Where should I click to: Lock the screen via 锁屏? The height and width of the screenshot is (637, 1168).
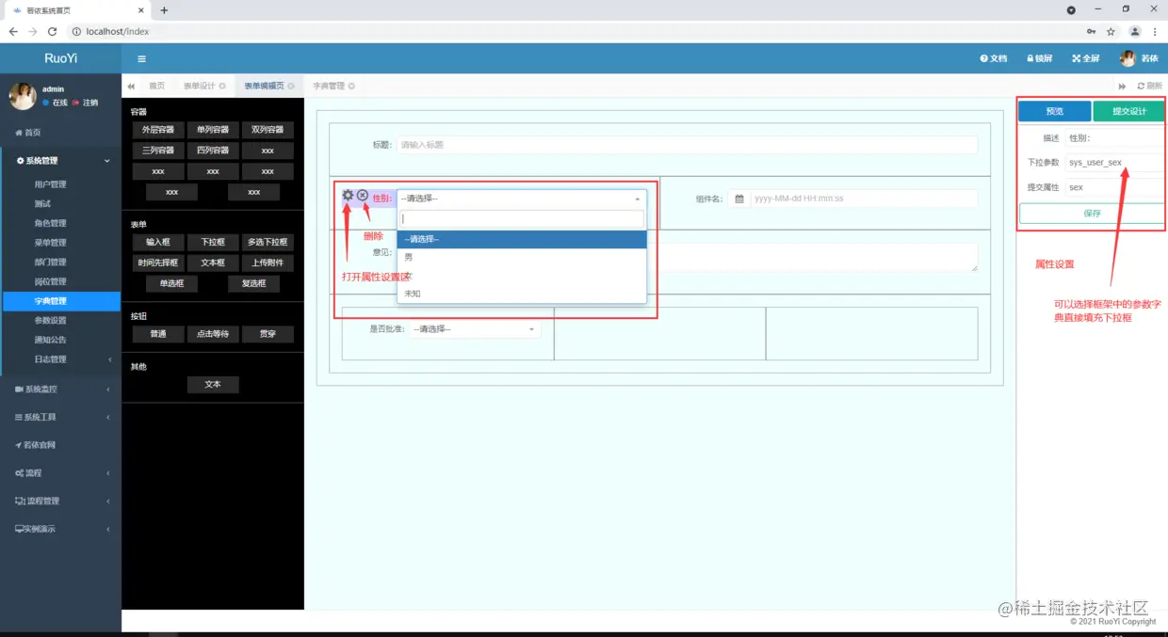pyautogui.click(x=1040, y=58)
